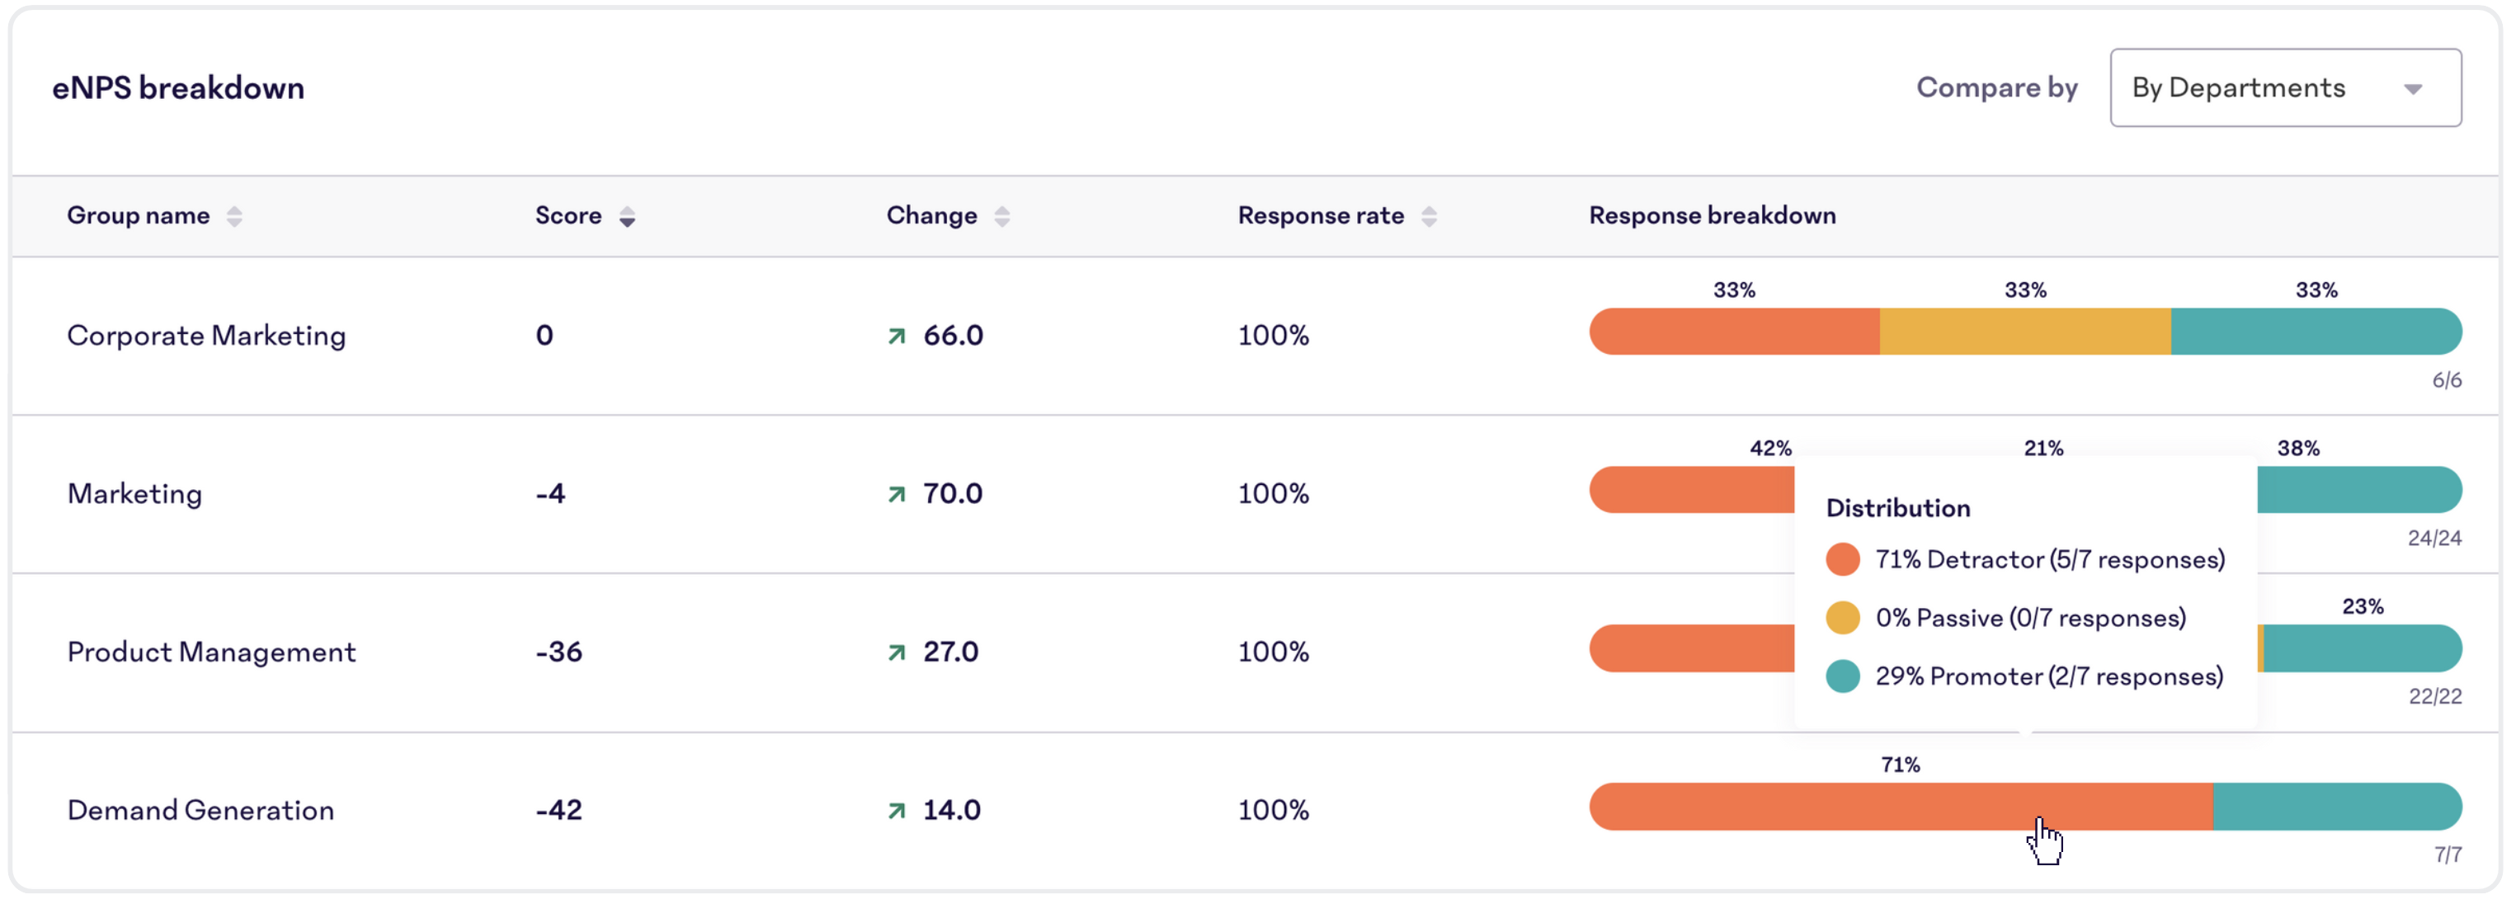Image resolution: width=2516 pixels, height=904 pixels.
Task: Click the 27.0 change value
Action: 950,652
